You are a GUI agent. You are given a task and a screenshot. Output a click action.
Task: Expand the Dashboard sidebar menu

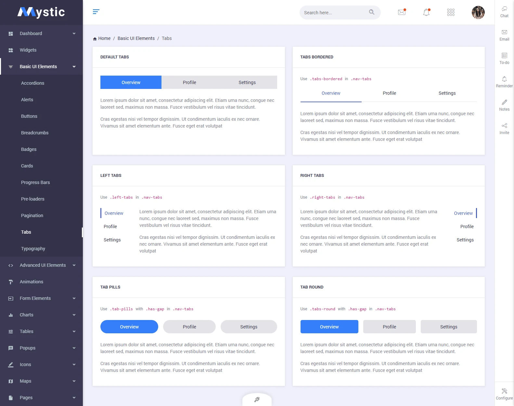tap(42, 33)
